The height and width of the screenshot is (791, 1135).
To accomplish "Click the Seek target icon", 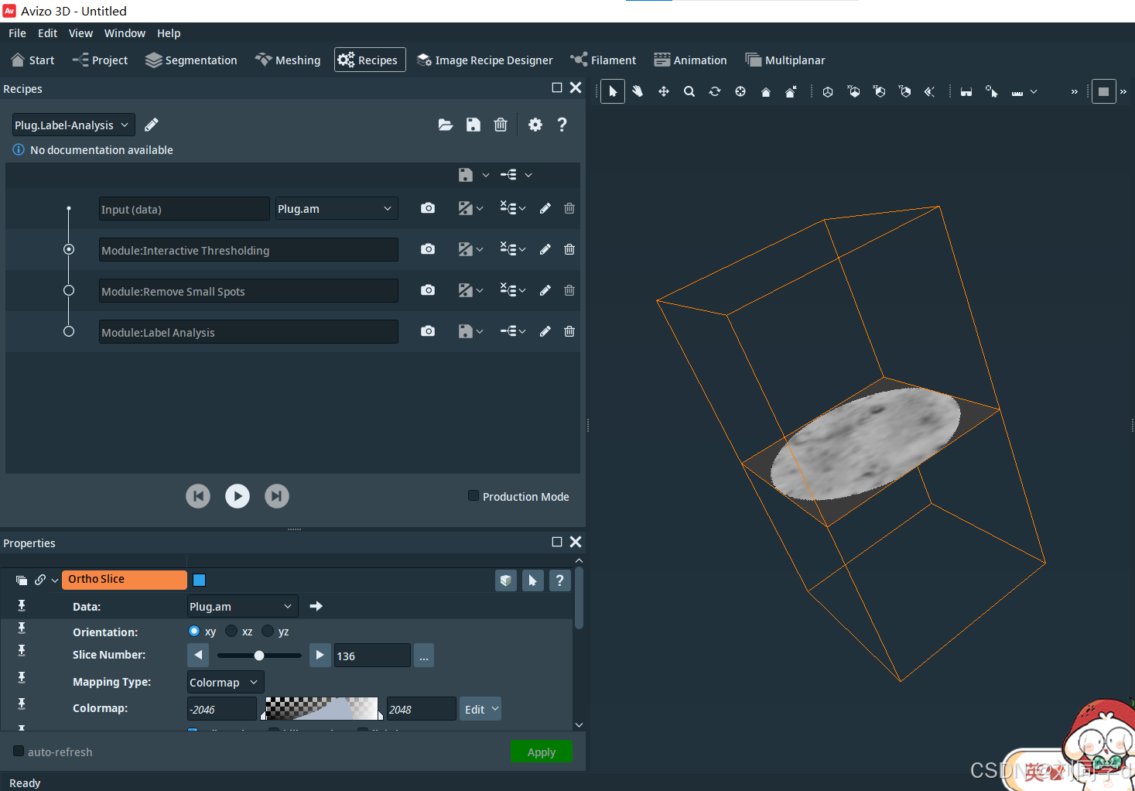I will (740, 91).
